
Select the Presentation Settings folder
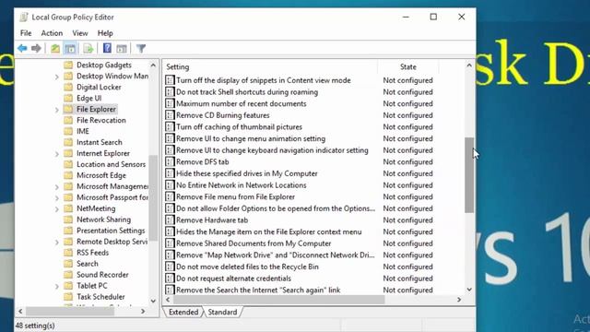pyautogui.click(x=111, y=231)
